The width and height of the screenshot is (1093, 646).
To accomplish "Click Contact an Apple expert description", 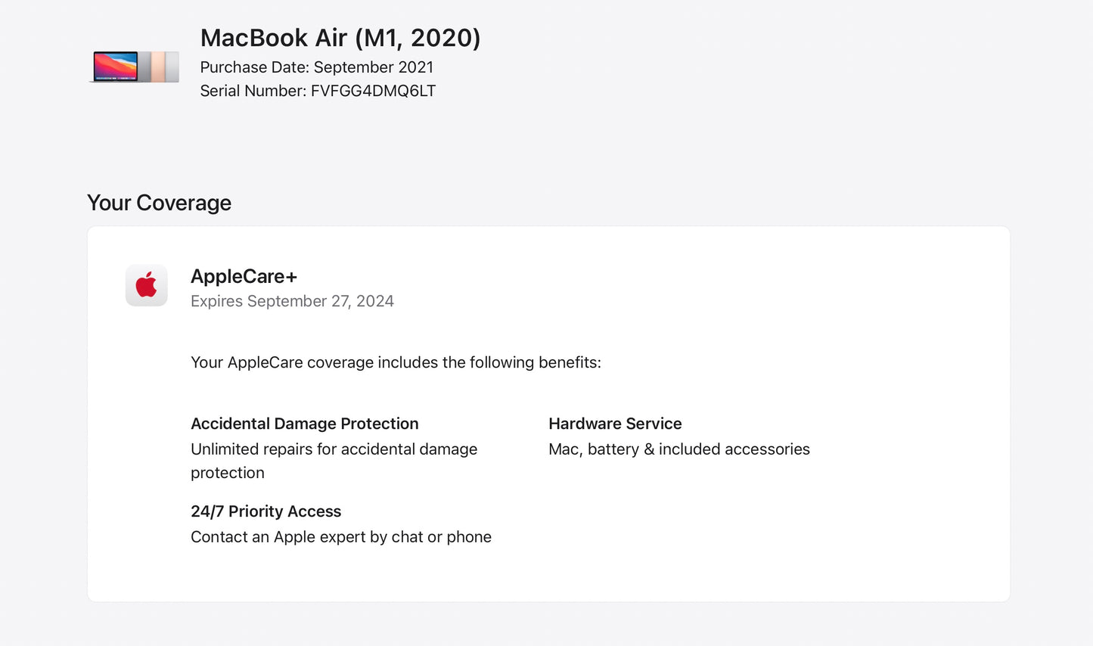I will coord(340,537).
